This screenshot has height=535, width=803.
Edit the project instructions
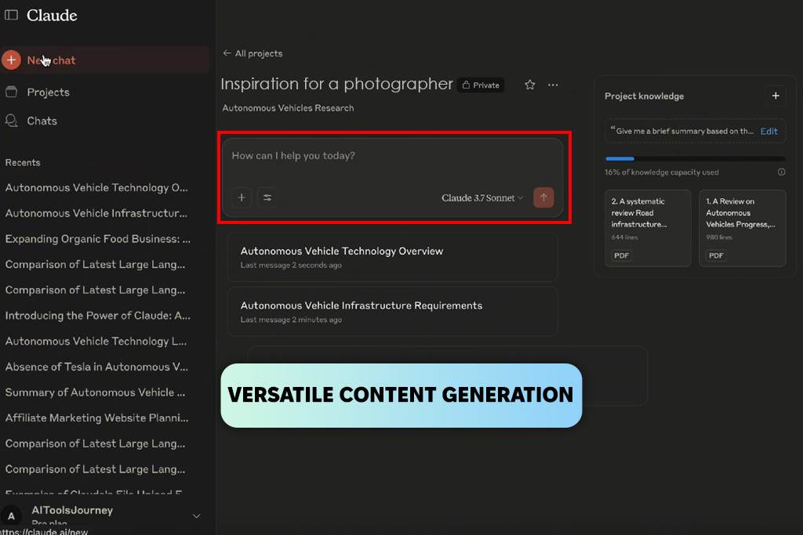click(x=768, y=131)
